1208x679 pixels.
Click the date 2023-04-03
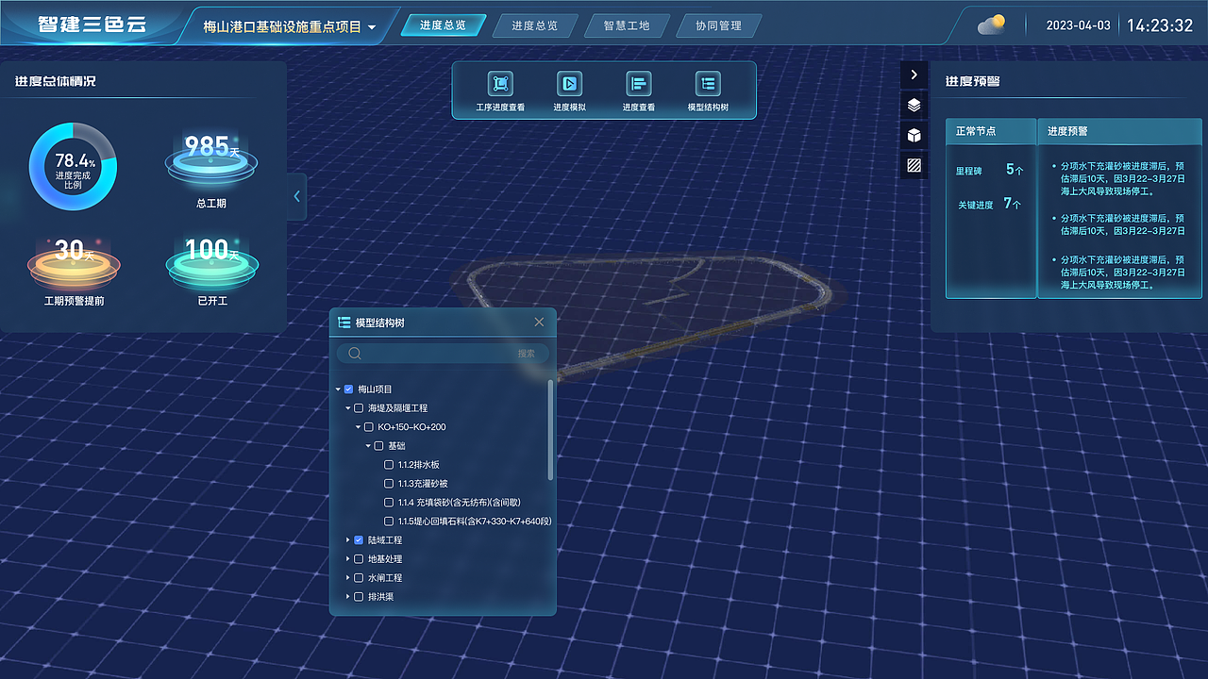tap(1078, 25)
